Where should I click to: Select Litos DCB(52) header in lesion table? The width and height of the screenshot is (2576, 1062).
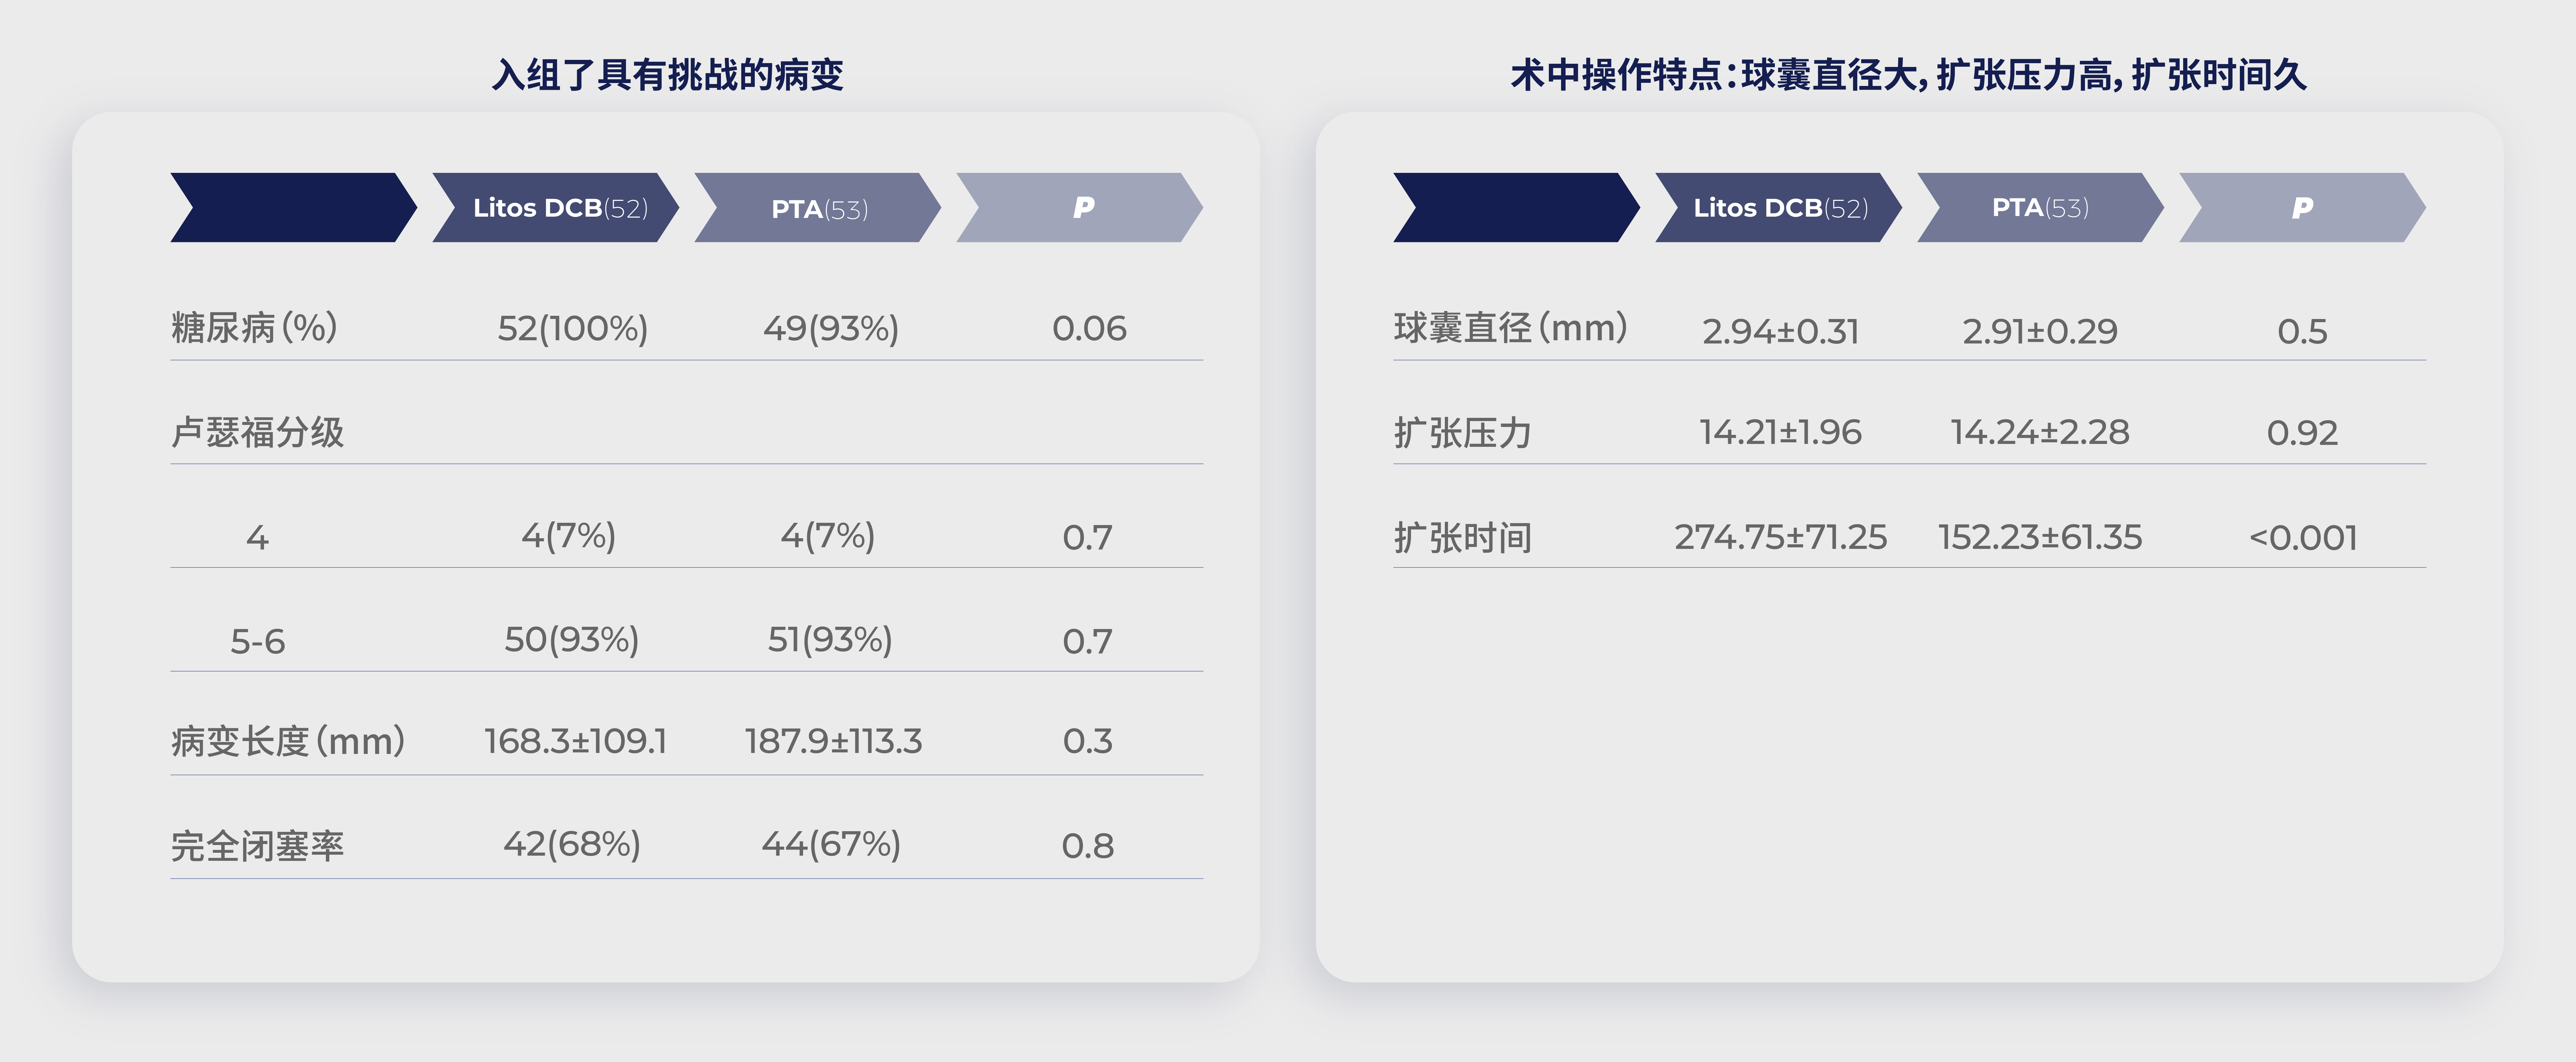click(556, 208)
